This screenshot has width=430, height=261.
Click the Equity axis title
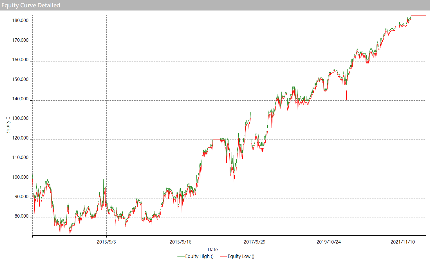pos(8,125)
